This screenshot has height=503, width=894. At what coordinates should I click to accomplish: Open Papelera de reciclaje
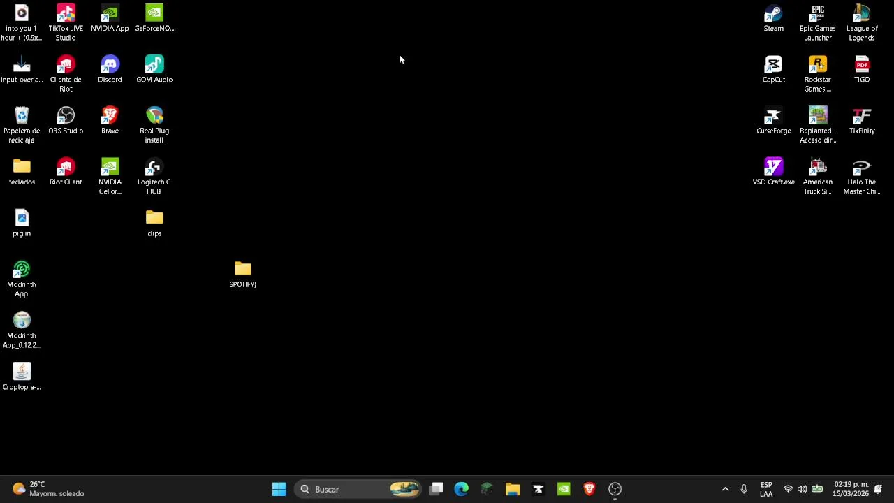click(x=22, y=125)
